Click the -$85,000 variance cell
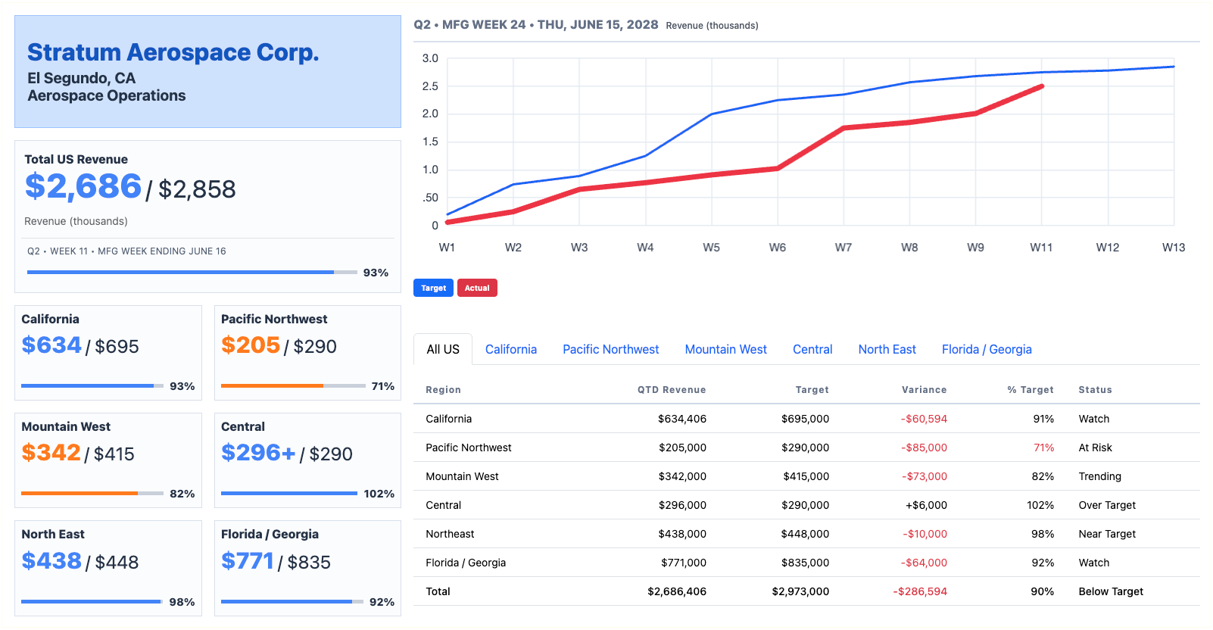This screenshot has width=1213, height=630. 924,448
